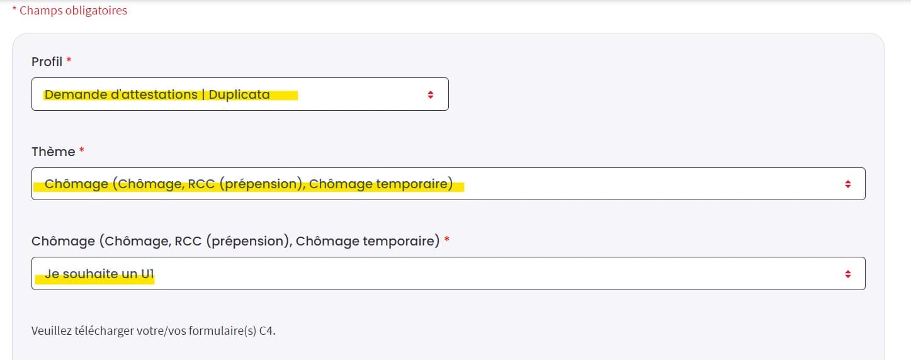Open the "Je souhaite un U1" dropdown
The image size is (911, 360).
[x=441, y=274]
